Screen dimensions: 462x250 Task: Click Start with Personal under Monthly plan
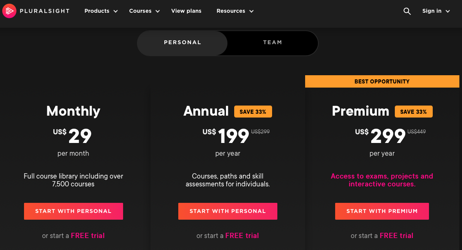(73, 211)
